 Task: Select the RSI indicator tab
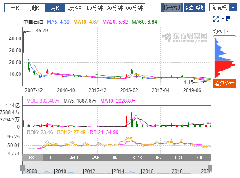pos(33,158)
